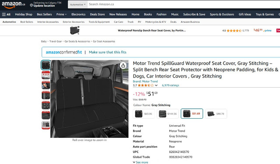Click the sponsored banner star rating
280x164 pixels.
[234, 31]
